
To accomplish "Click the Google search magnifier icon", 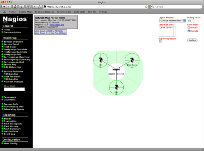I will pyautogui.click(x=153, y=7).
